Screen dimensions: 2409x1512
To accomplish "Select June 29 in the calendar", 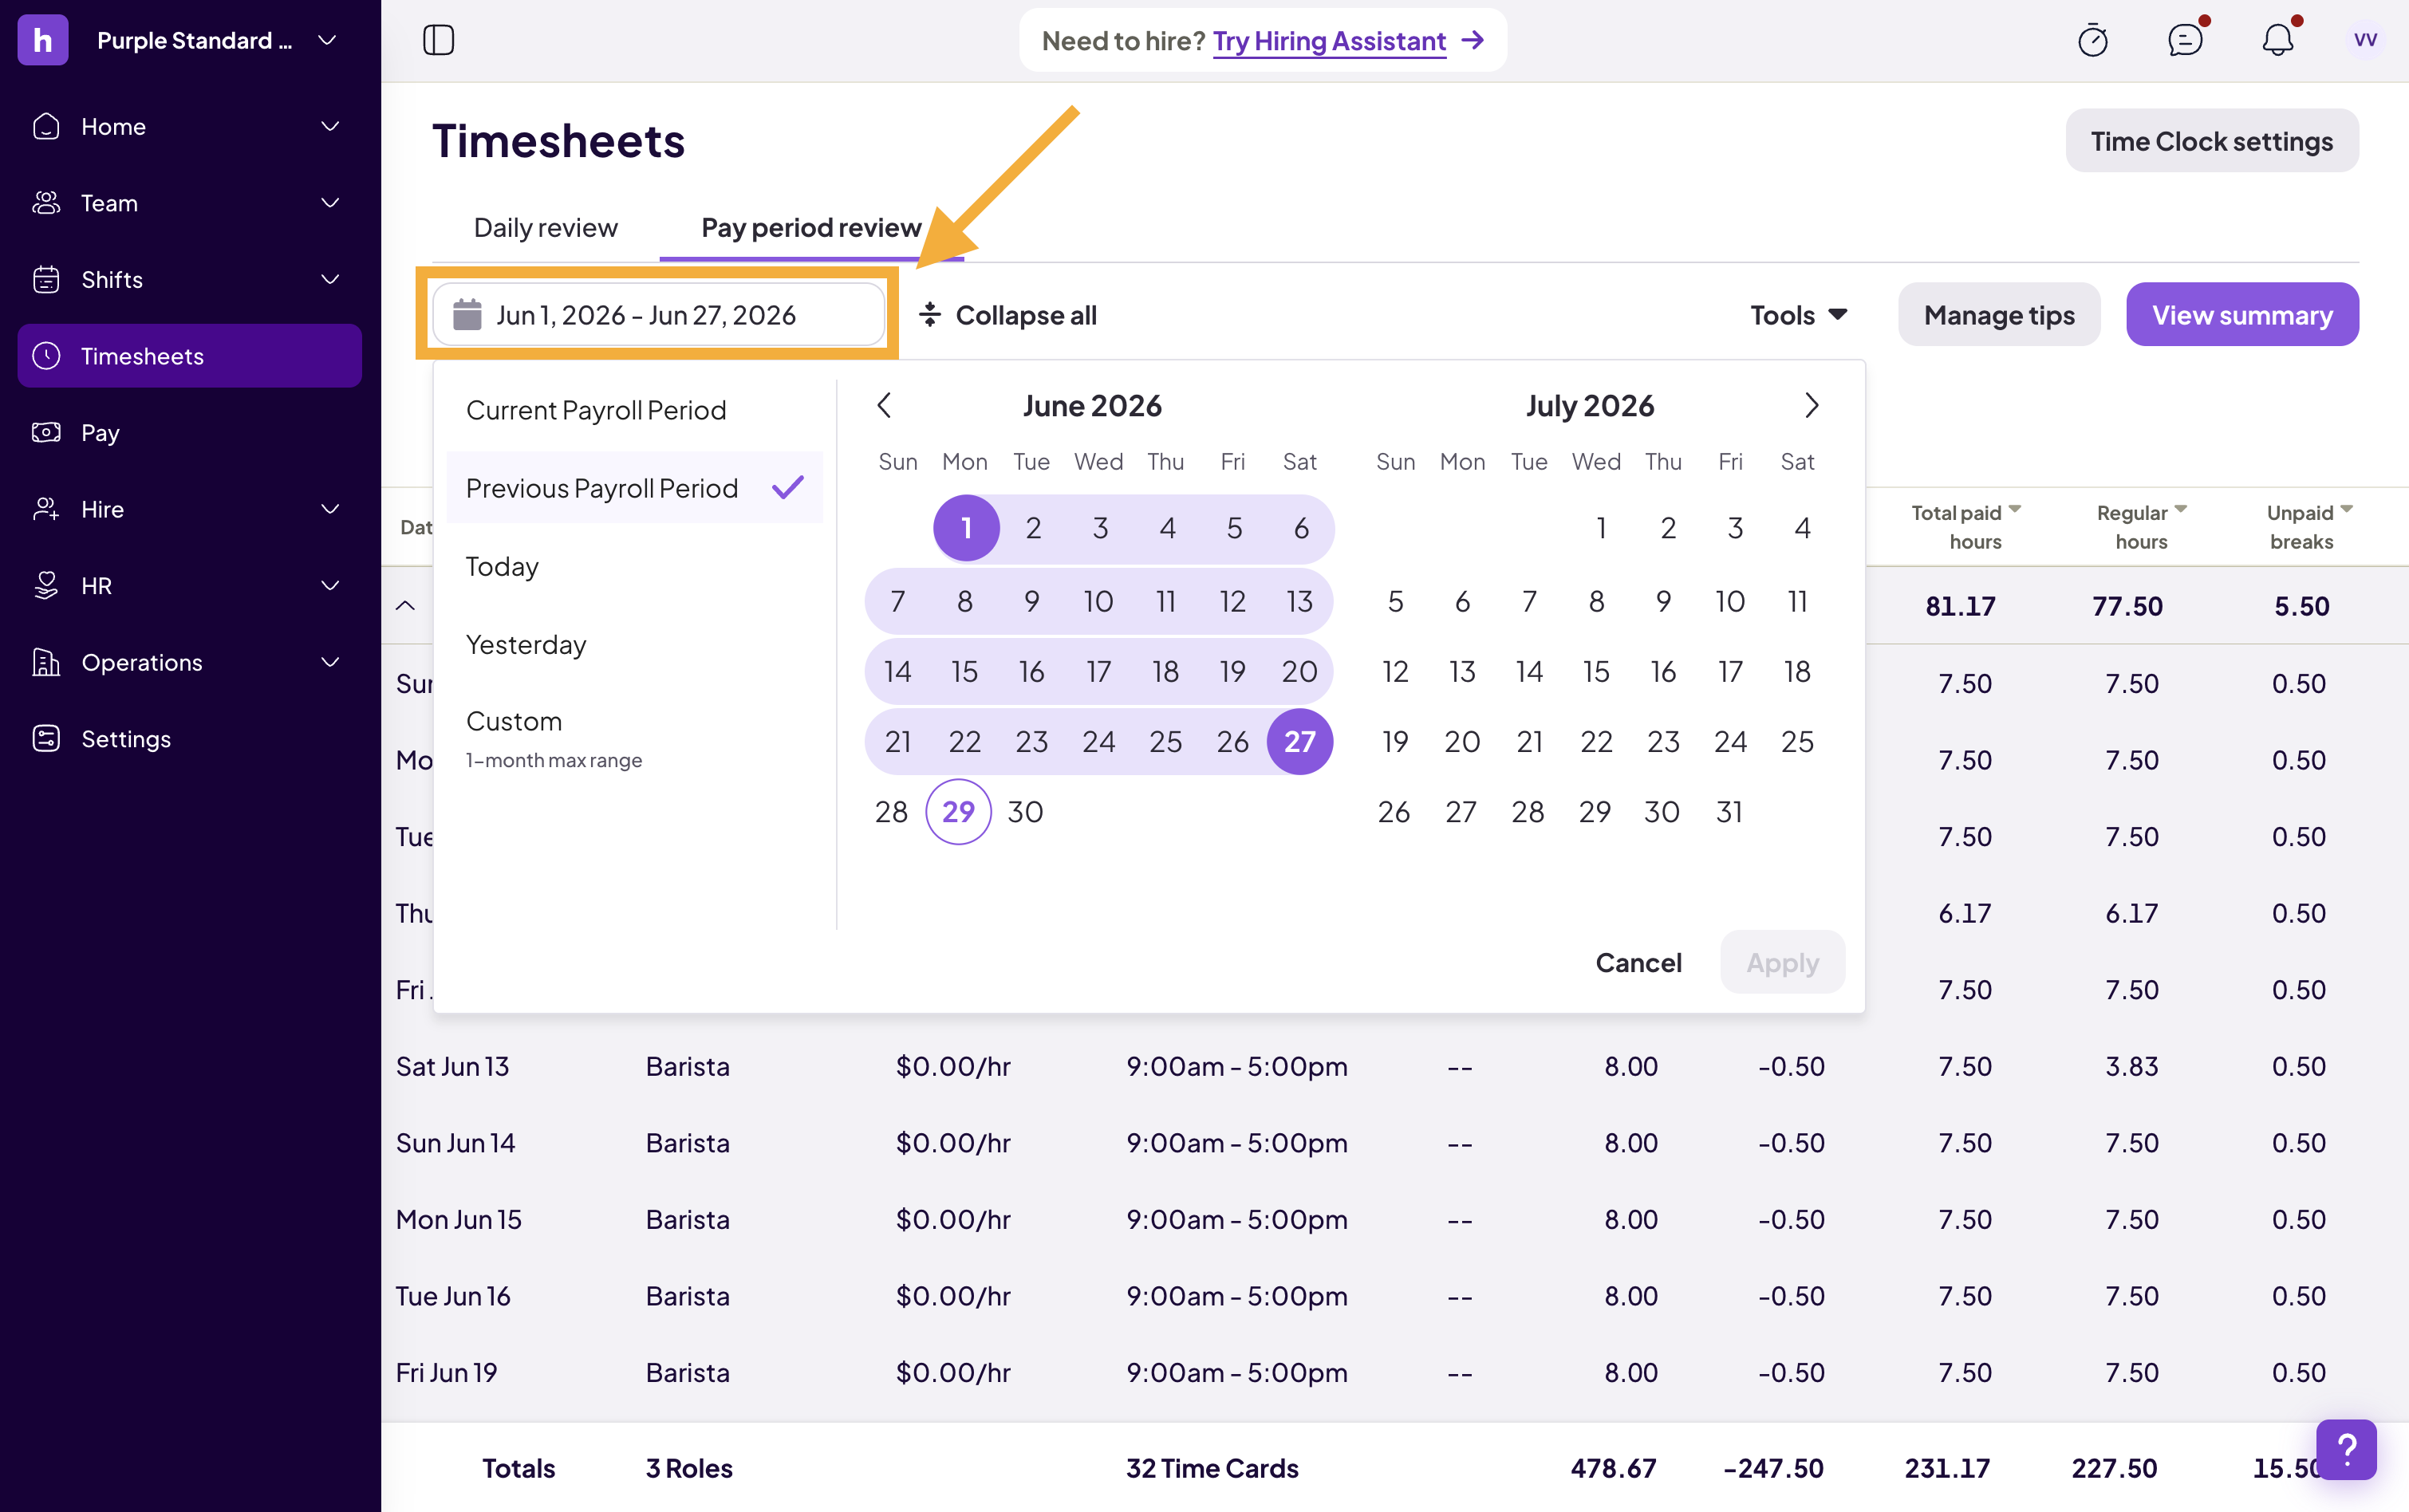I will pos(958,812).
